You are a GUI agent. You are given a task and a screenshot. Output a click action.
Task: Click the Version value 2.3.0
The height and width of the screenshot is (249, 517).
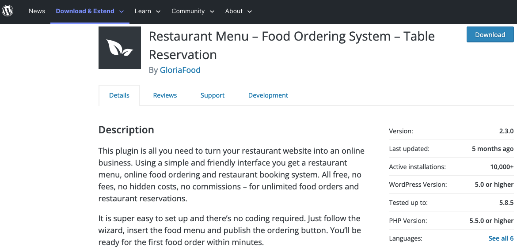click(x=506, y=131)
